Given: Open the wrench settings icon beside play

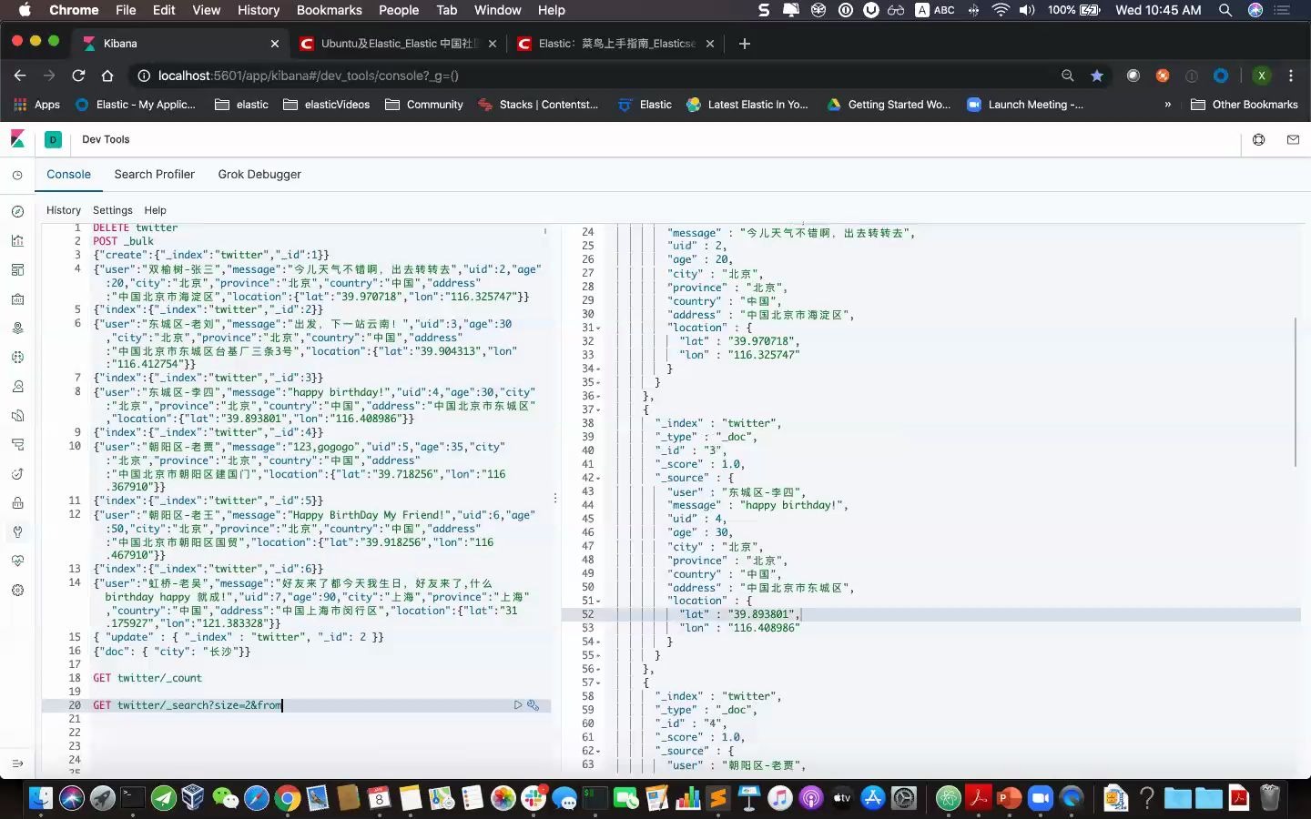Looking at the screenshot, I should click(534, 705).
